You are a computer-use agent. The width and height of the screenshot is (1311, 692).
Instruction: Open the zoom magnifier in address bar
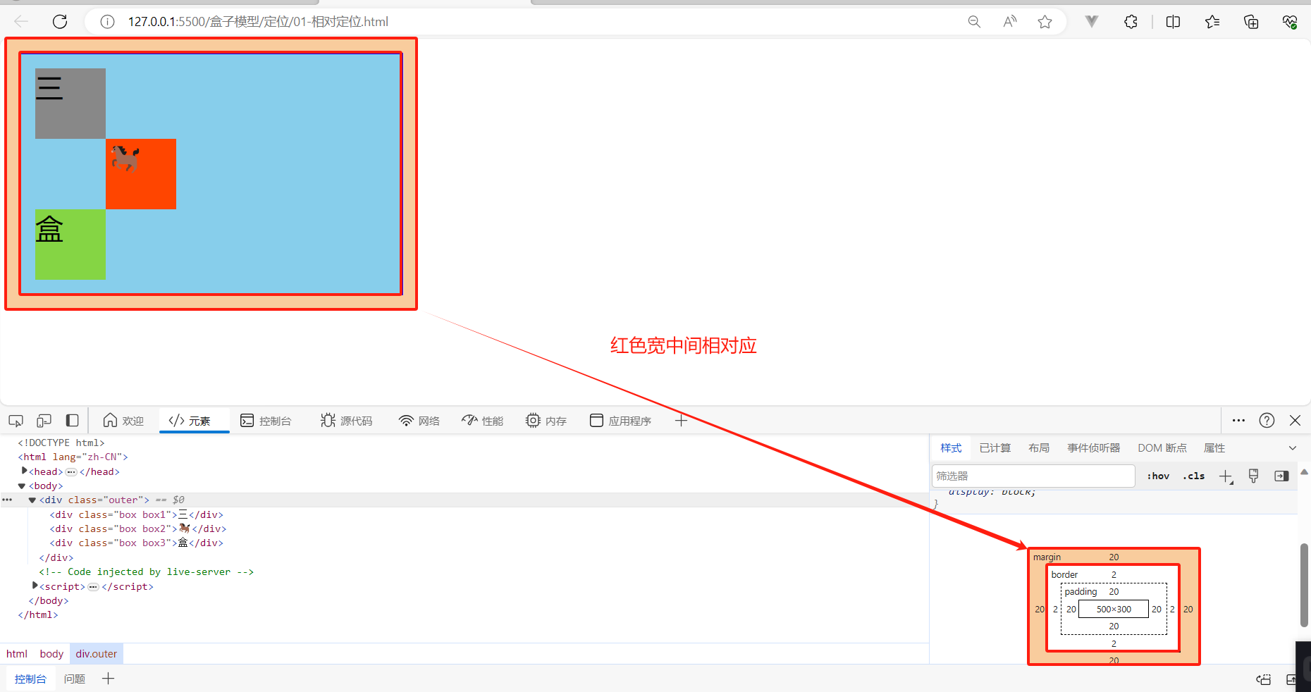click(974, 22)
